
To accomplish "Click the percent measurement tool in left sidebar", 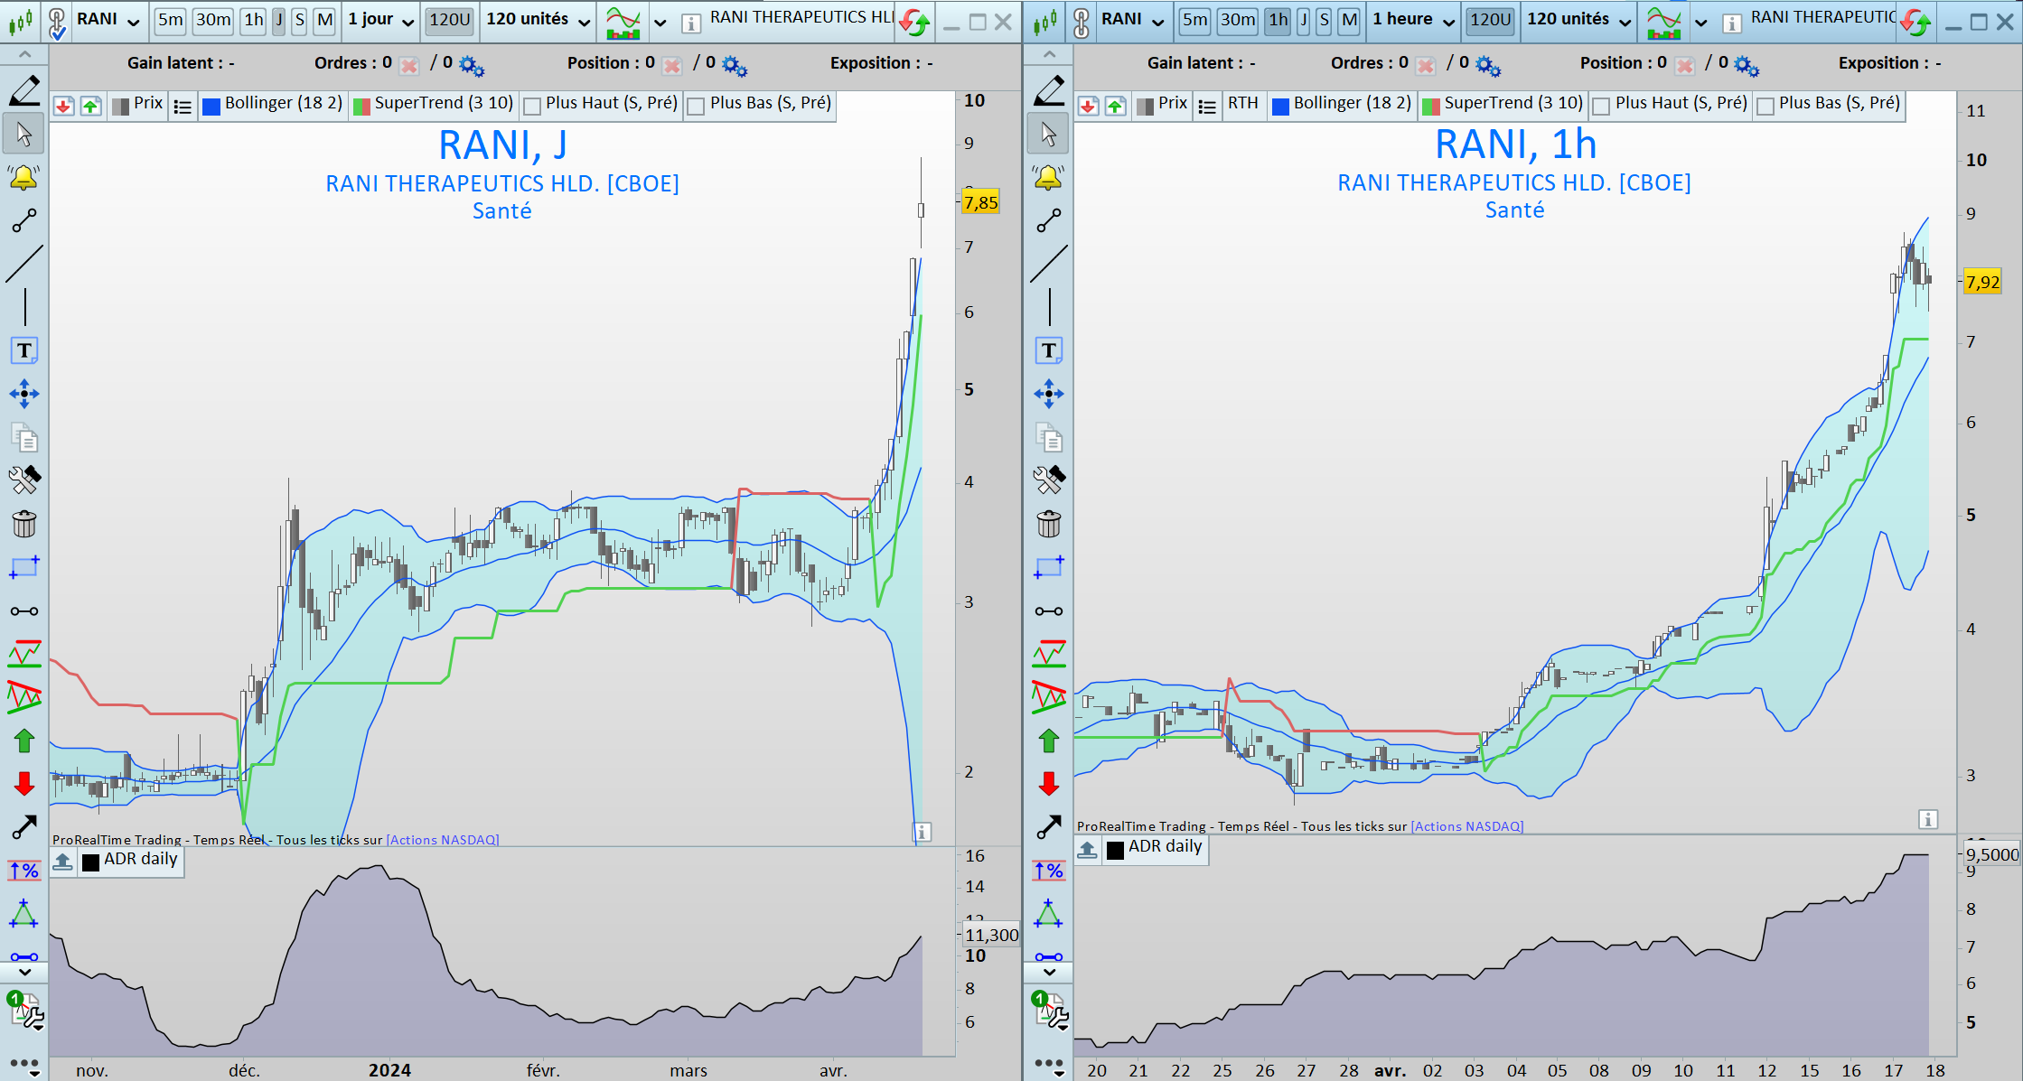I will [x=24, y=871].
